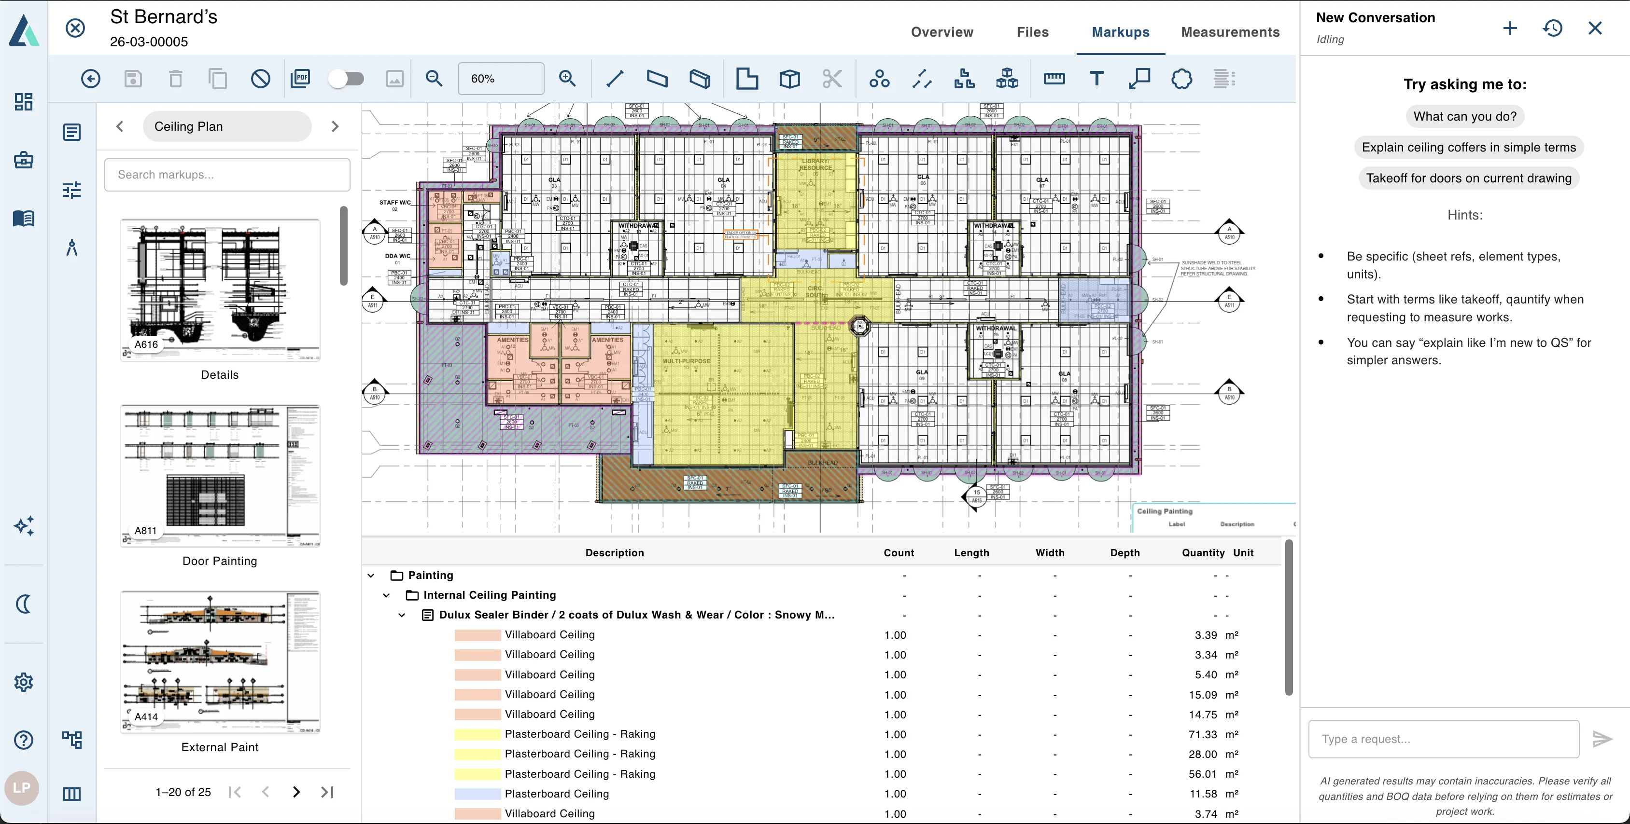Select the callout annotation tool
1630x824 pixels.
(x=1139, y=79)
